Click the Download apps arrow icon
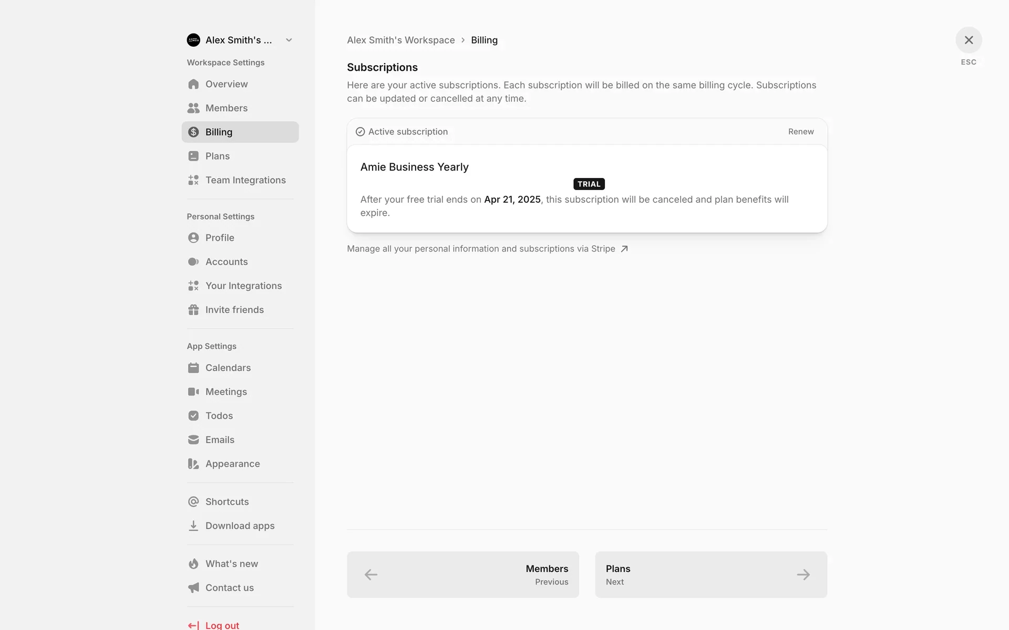The width and height of the screenshot is (1009, 630). [193, 526]
